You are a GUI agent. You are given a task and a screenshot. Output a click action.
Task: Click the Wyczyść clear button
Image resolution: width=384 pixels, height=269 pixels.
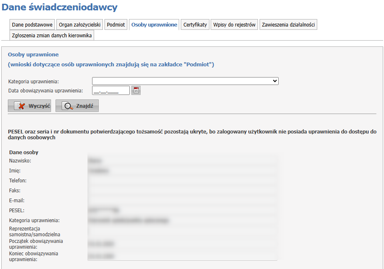pos(29,106)
